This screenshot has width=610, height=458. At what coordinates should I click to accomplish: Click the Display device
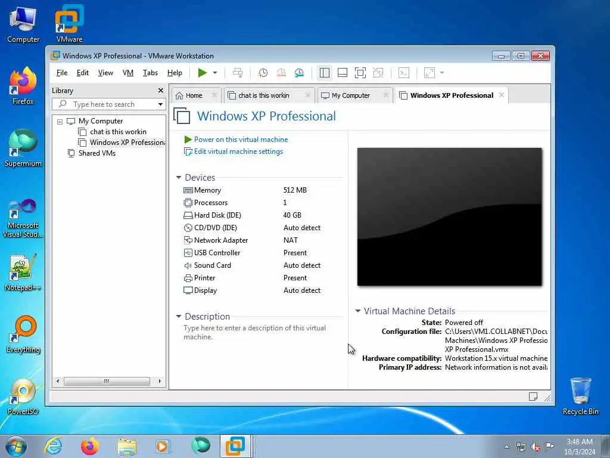click(x=200, y=290)
